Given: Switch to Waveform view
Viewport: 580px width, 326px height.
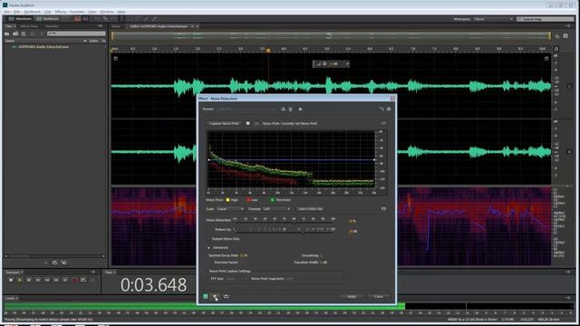Looking at the screenshot, I should tap(21, 18).
